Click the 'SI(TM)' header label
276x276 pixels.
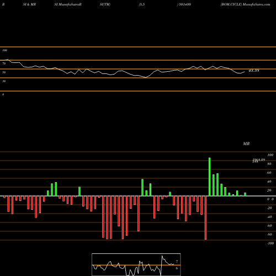tap(105, 4)
